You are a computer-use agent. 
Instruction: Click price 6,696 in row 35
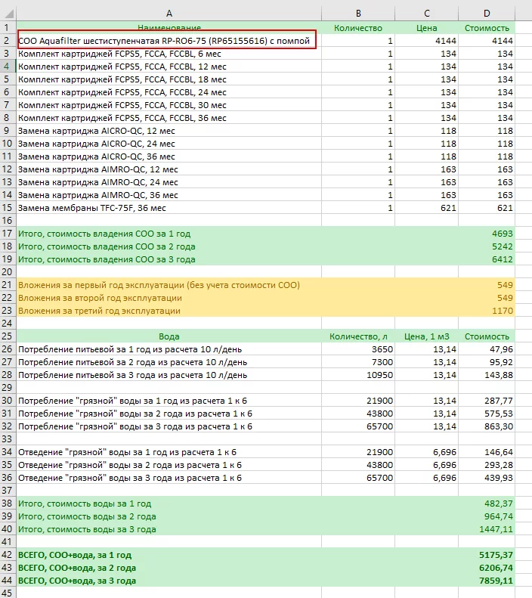[x=427, y=465]
